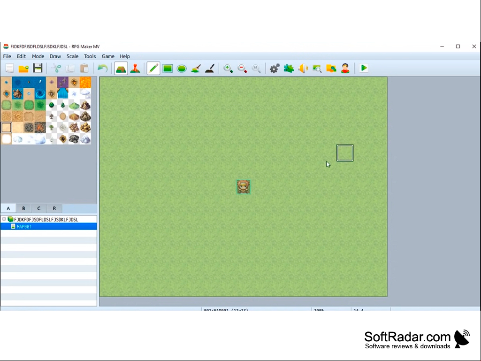Zoom in on the map
Image resolution: width=481 pixels, height=361 pixels.
(228, 68)
